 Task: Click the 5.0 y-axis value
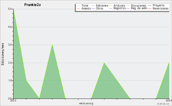(10, 9)
